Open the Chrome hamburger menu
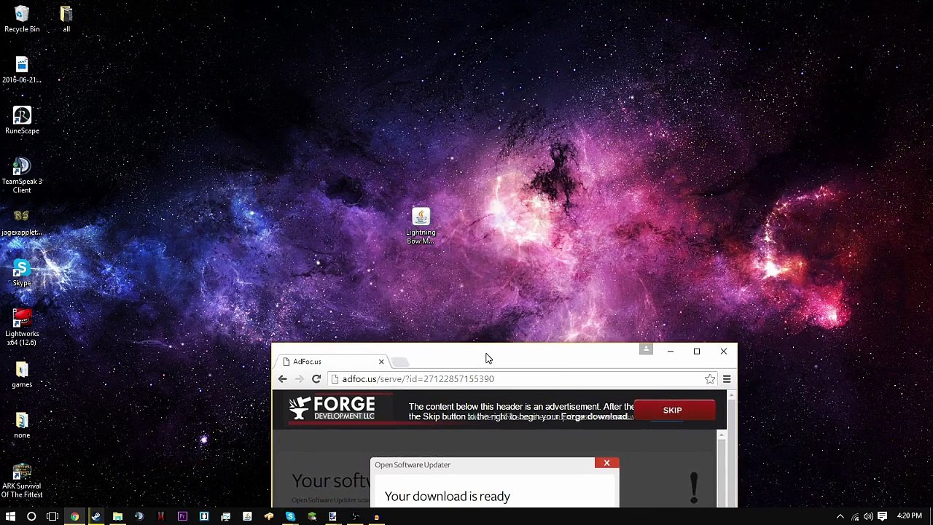 pyautogui.click(x=727, y=379)
